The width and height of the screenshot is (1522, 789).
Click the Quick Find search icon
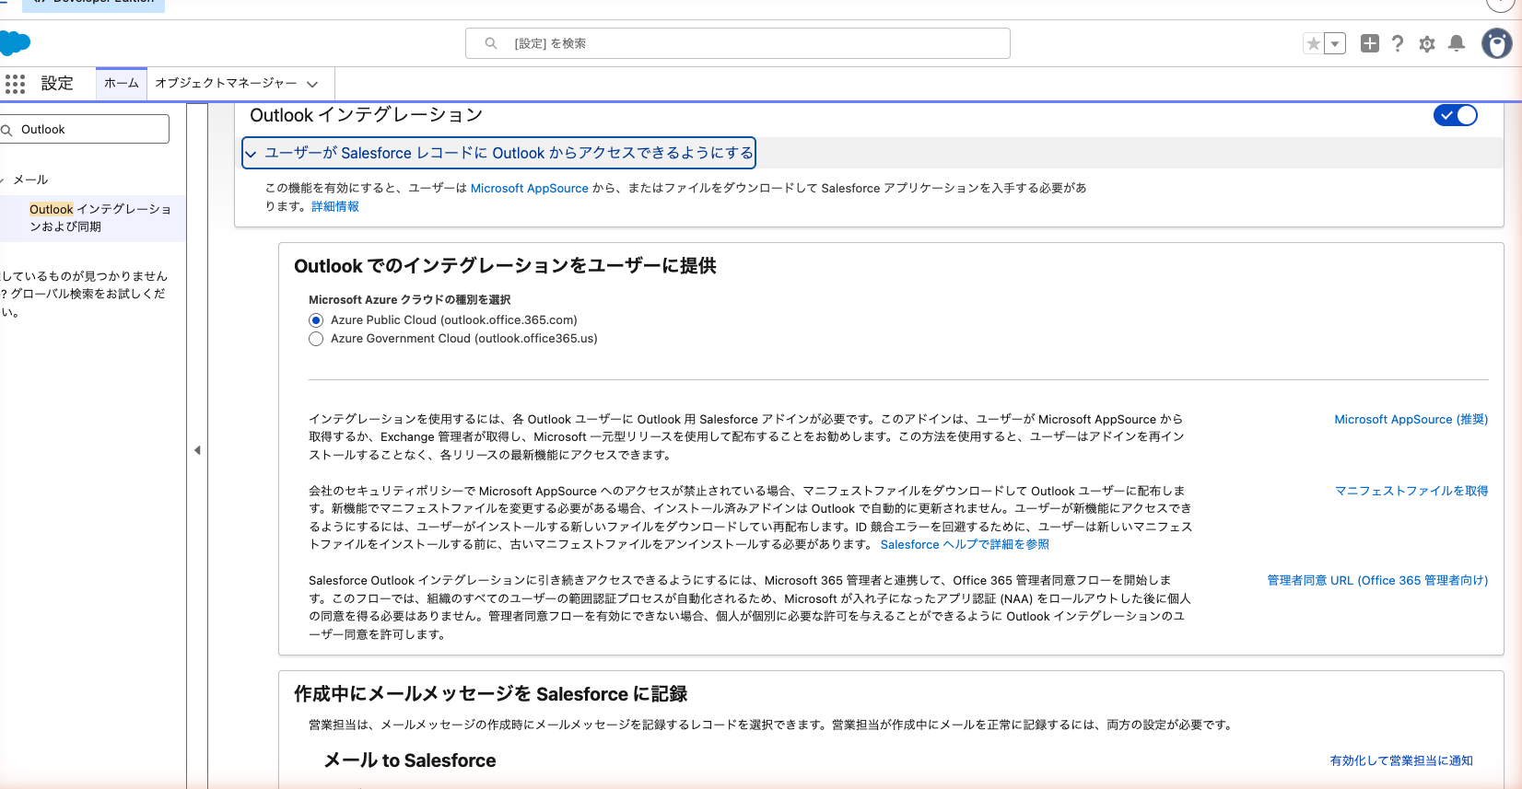coord(7,130)
